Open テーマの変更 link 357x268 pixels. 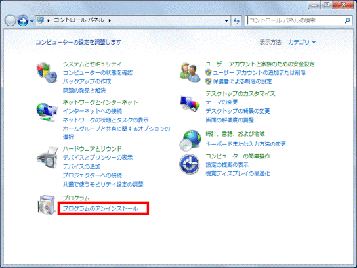click(x=222, y=102)
